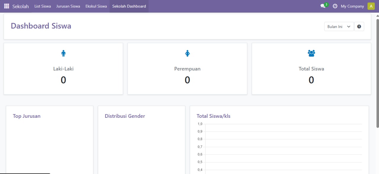Open the List Siswa menu
This screenshot has width=379, height=174.
coord(43,6)
